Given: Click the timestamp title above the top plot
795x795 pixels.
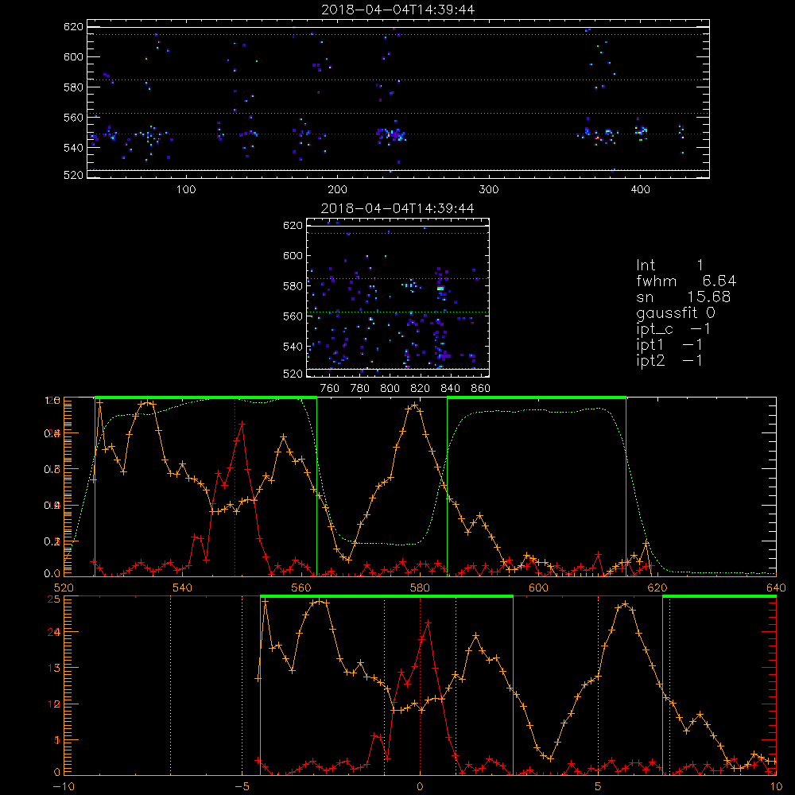Looking at the screenshot, I should 398,10.
